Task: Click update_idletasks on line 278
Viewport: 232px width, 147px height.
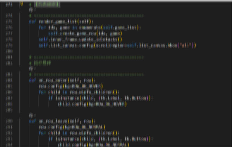Action: (103, 39)
